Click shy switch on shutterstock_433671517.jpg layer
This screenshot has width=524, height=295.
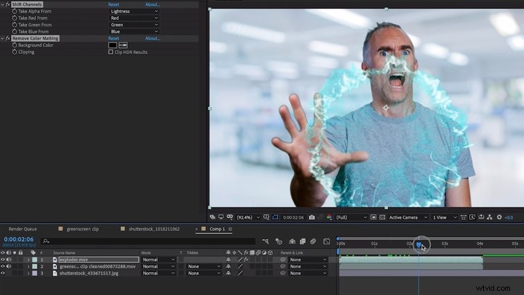[228, 273]
